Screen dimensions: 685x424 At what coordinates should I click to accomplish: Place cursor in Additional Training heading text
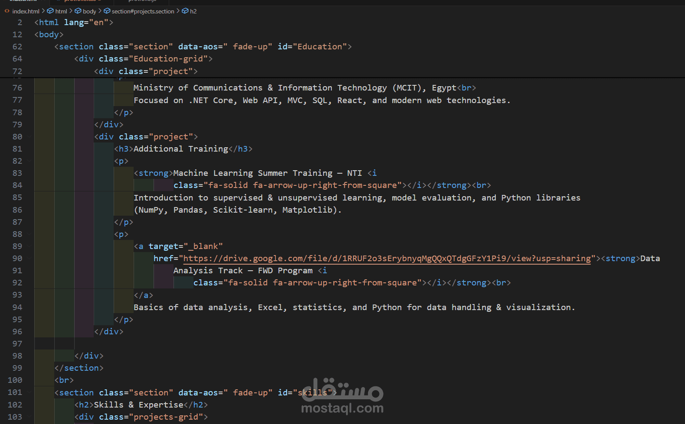point(181,149)
